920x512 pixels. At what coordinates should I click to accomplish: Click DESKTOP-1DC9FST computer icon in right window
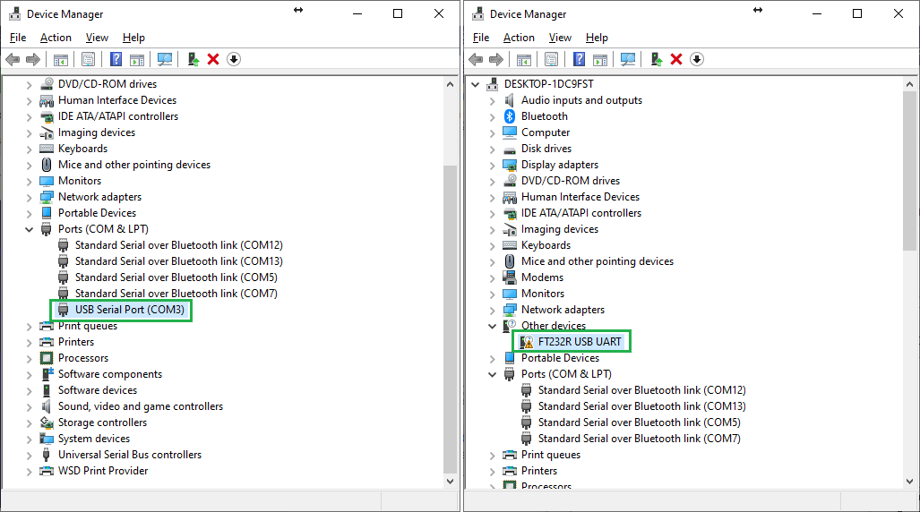click(x=493, y=84)
